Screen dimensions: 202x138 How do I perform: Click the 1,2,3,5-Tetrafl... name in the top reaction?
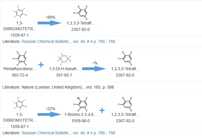81,23
